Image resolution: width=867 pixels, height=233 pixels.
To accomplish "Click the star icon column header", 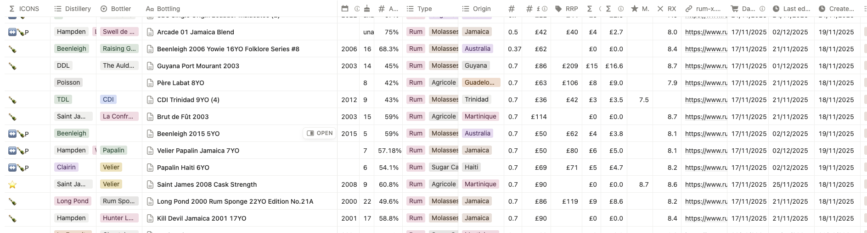I will click(x=635, y=9).
